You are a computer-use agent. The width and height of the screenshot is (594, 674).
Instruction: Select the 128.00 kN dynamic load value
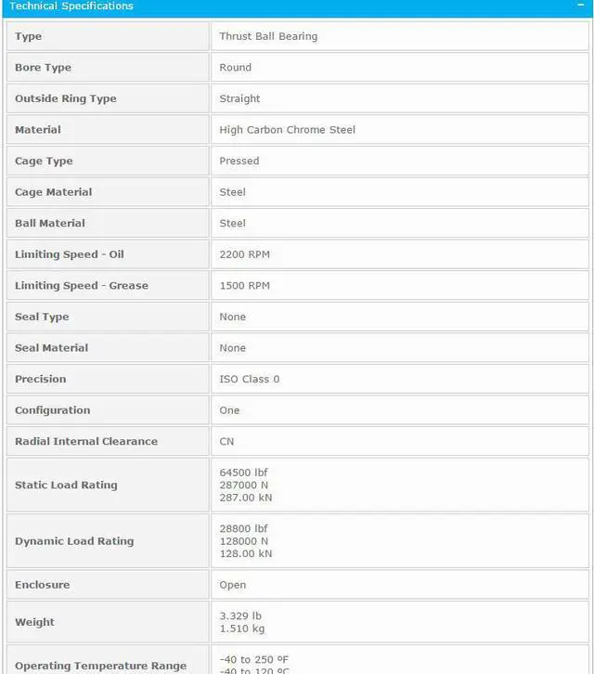pos(246,553)
